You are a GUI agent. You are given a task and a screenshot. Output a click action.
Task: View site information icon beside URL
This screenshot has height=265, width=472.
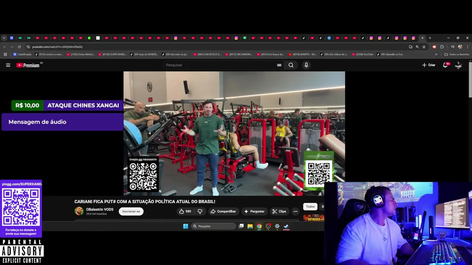click(28, 47)
